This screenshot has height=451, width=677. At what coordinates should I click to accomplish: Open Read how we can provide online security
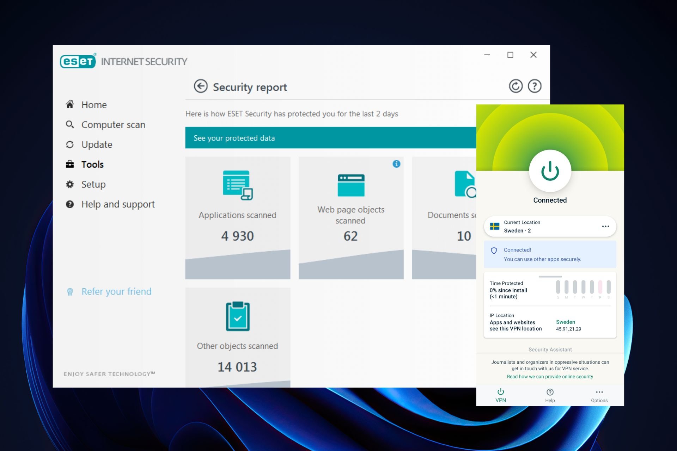pos(550,377)
